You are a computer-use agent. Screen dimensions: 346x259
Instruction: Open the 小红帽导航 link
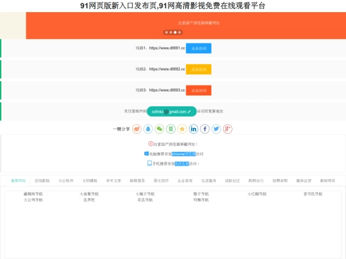click(257, 194)
